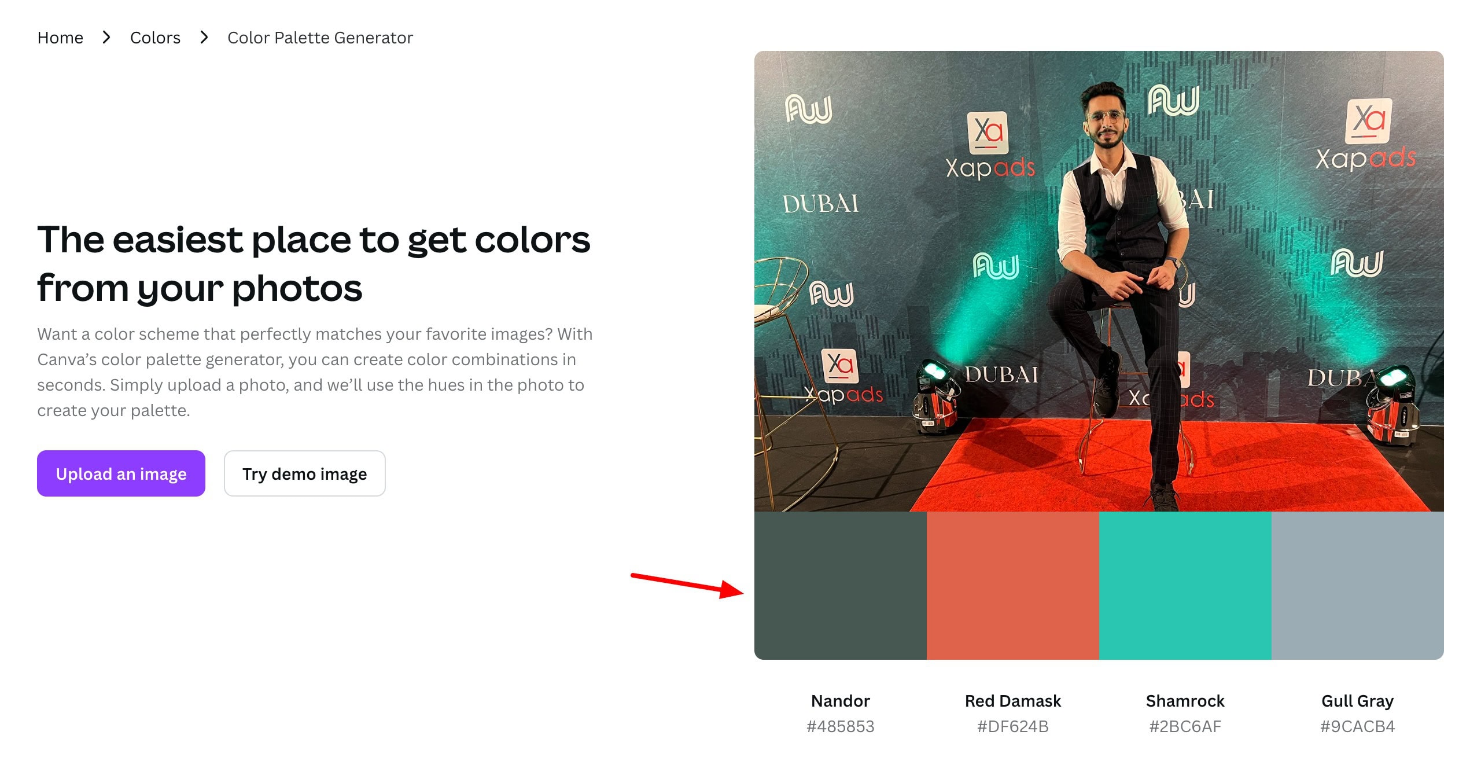Click the Color Palette Generator breadcrumb
The image size is (1481, 757).
pos(320,38)
